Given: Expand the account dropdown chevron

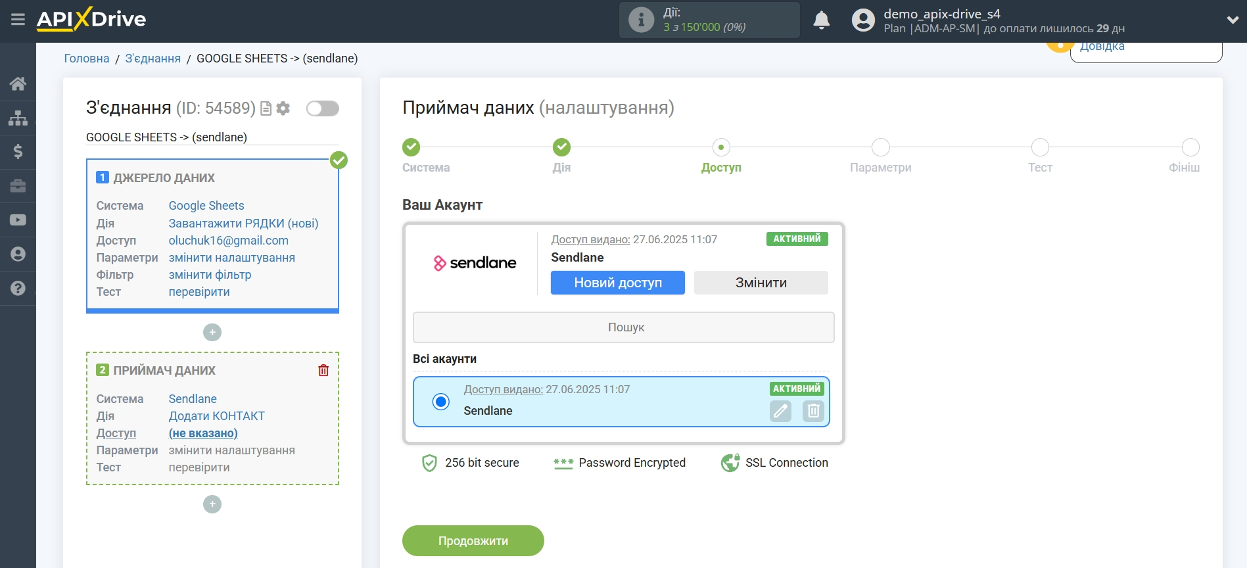Looking at the screenshot, I should point(1233,20).
